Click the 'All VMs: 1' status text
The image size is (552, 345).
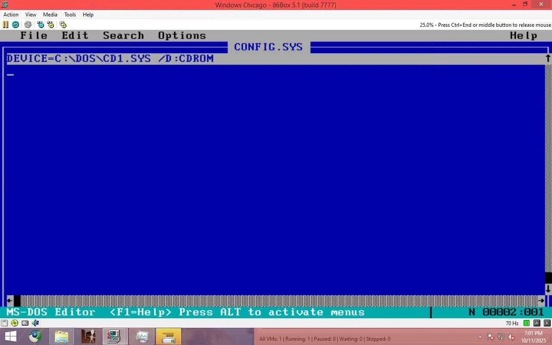pos(270,339)
